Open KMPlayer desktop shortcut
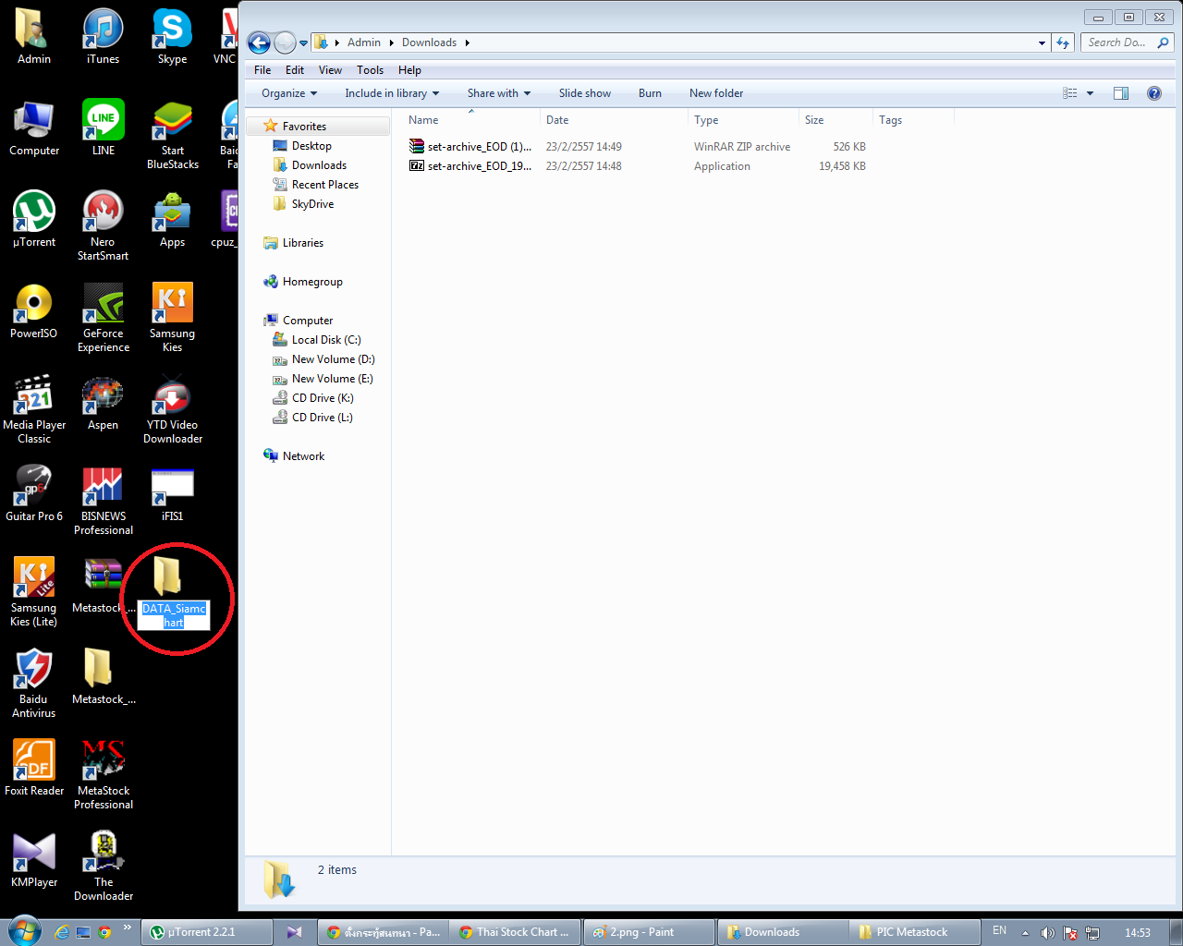Viewport: 1183px width, 946px height. [34, 859]
